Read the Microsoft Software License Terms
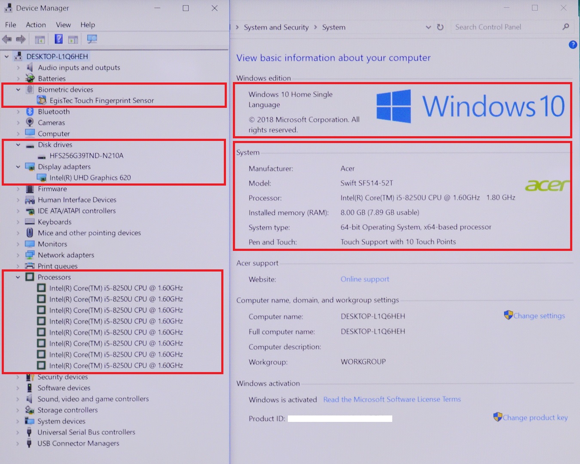Image resolution: width=580 pixels, height=464 pixels. pyautogui.click(x=392, y=400)
